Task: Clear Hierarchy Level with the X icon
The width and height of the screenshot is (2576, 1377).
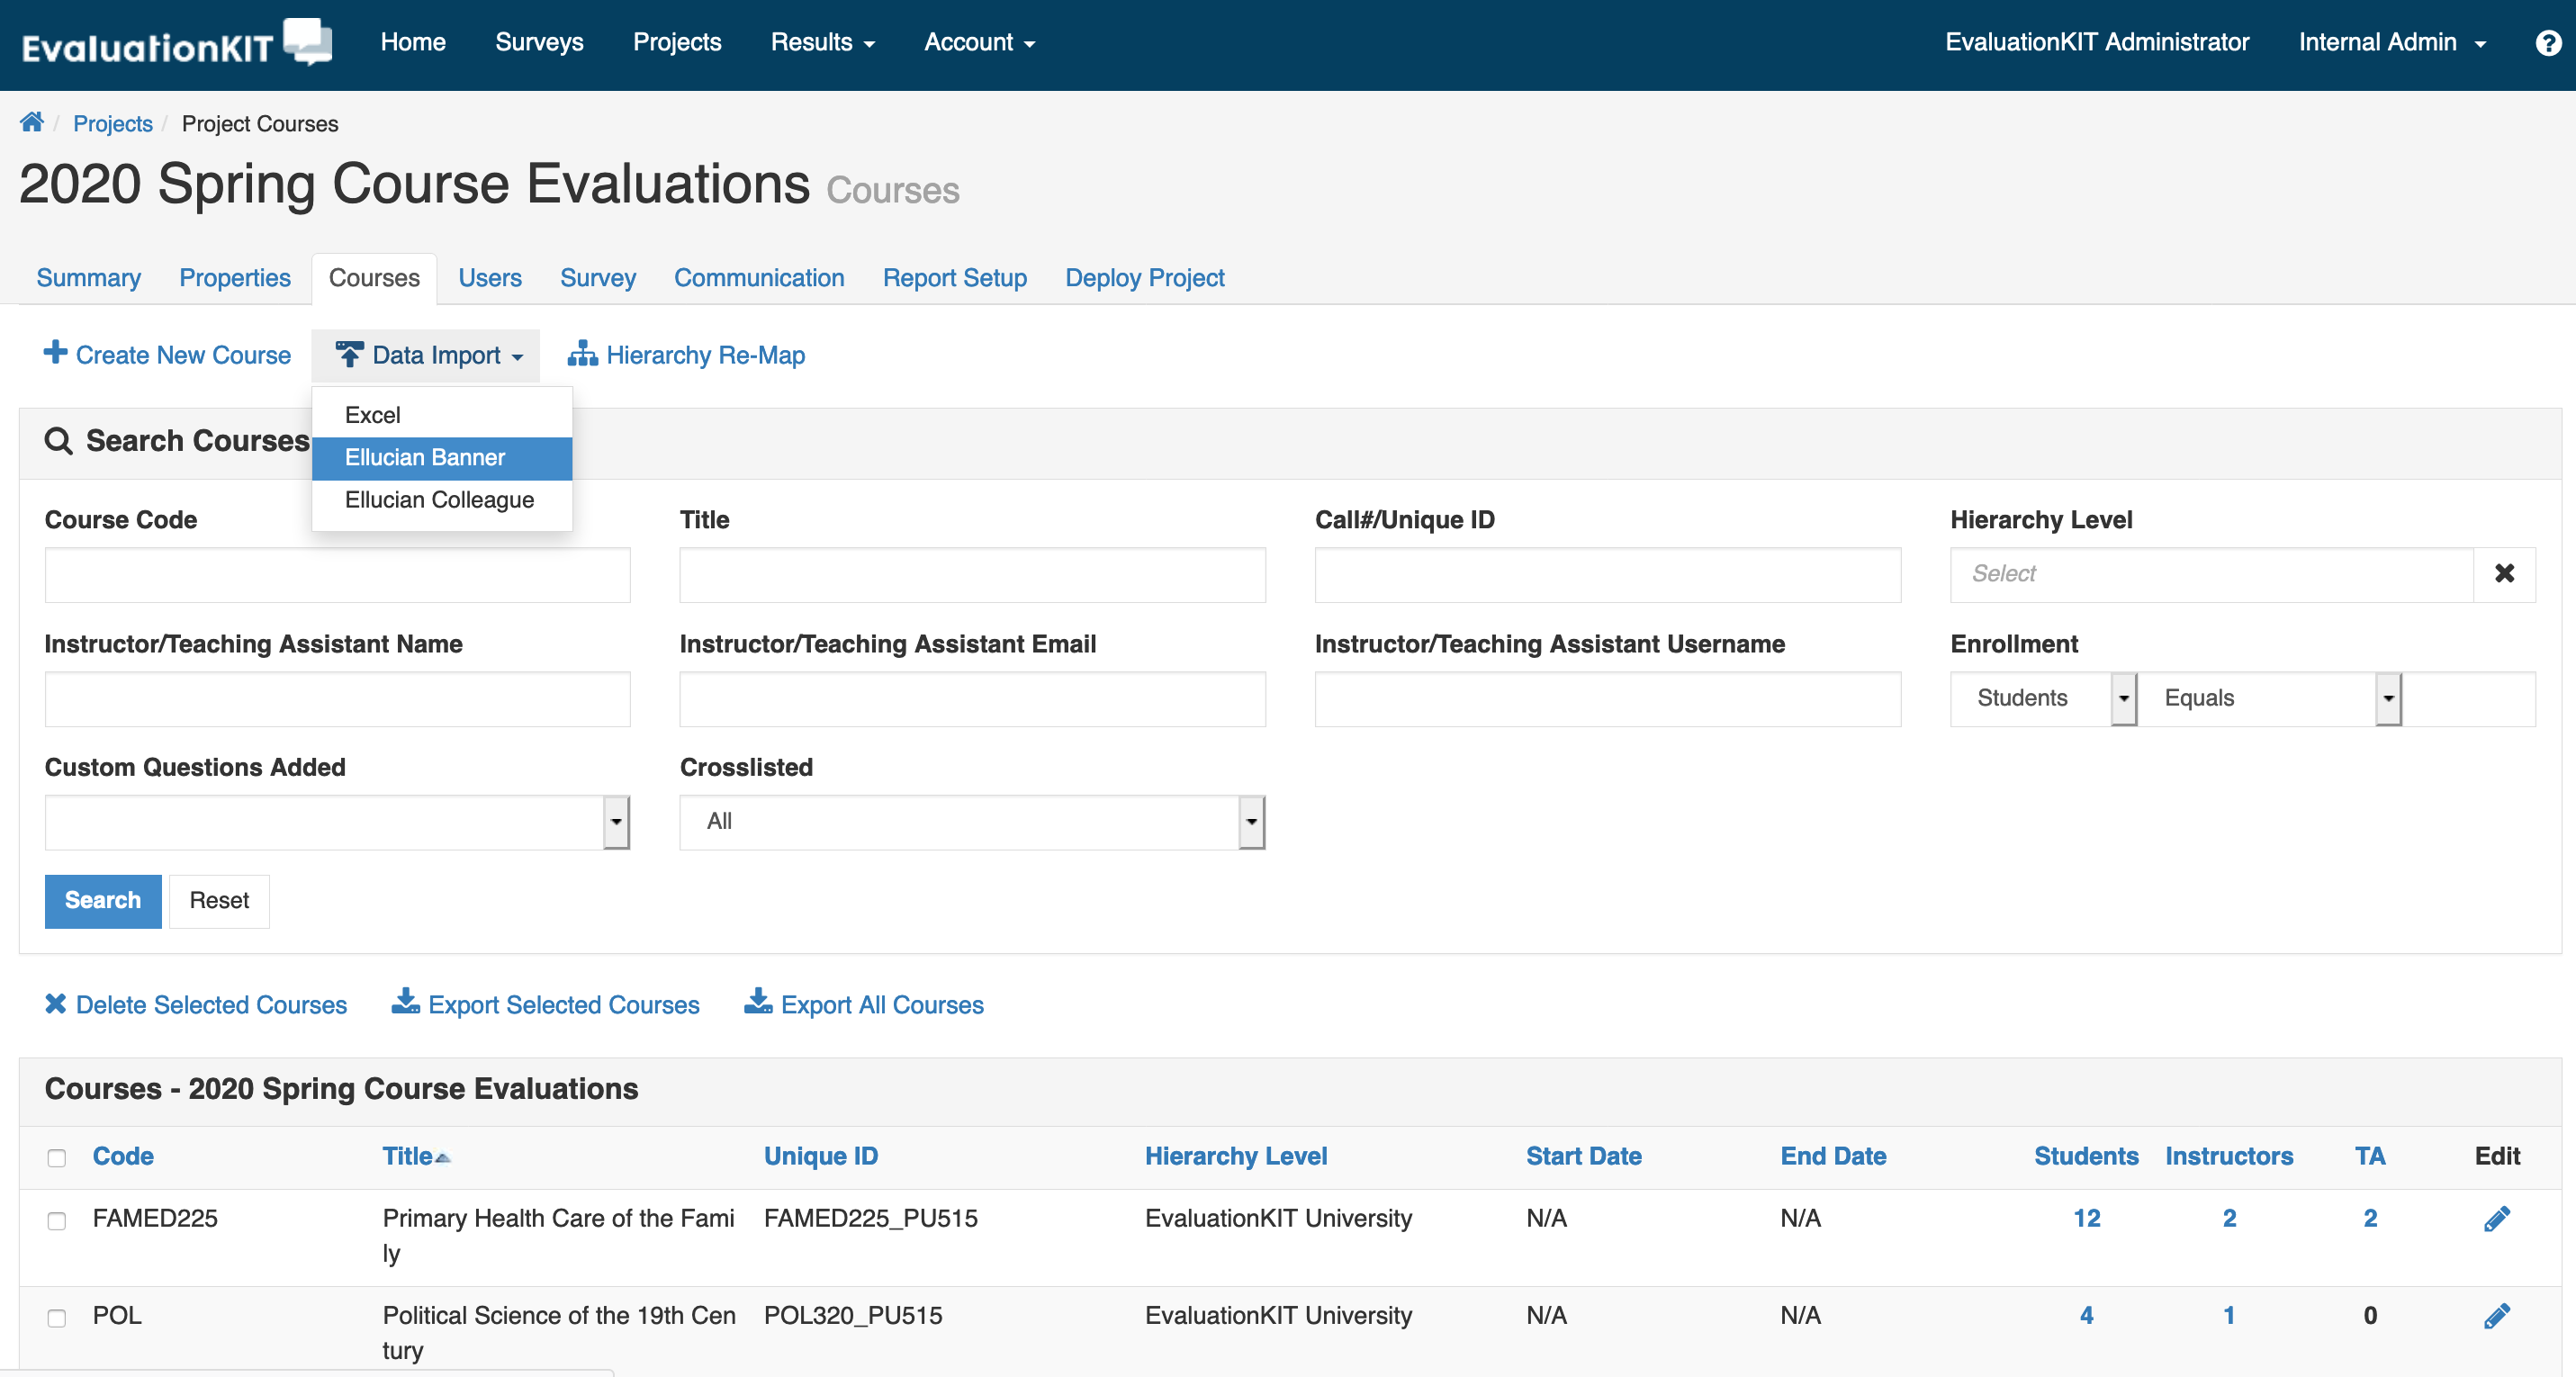Action: tap(2504, 574)
